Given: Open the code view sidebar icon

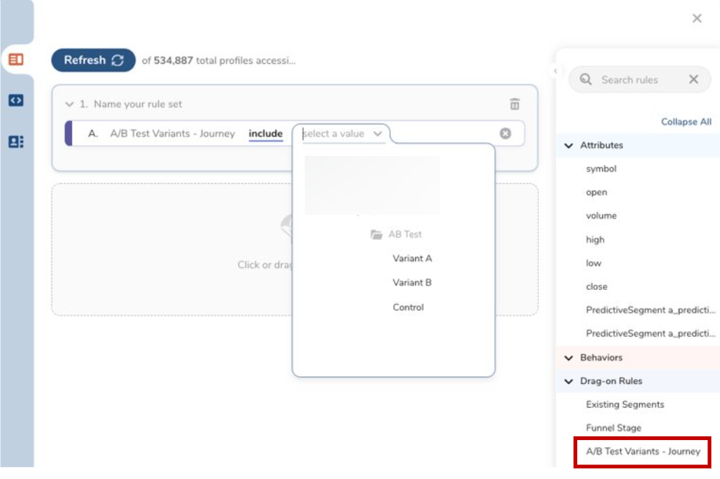Looking at the screenshot, I should click(x=15, y=100).
